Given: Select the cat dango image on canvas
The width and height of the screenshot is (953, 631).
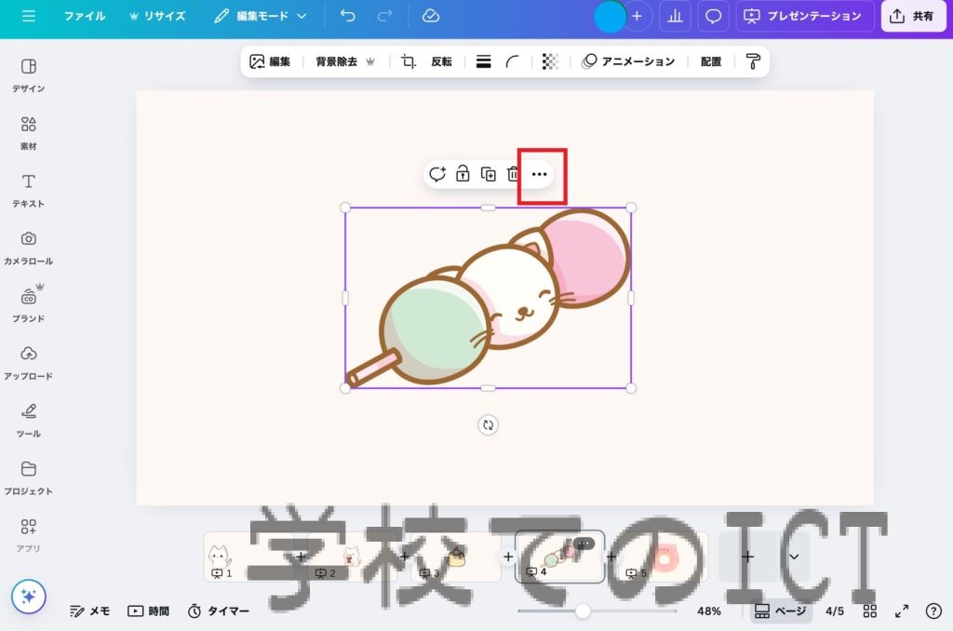Looking at the screenshot, I should click(488, 298).
